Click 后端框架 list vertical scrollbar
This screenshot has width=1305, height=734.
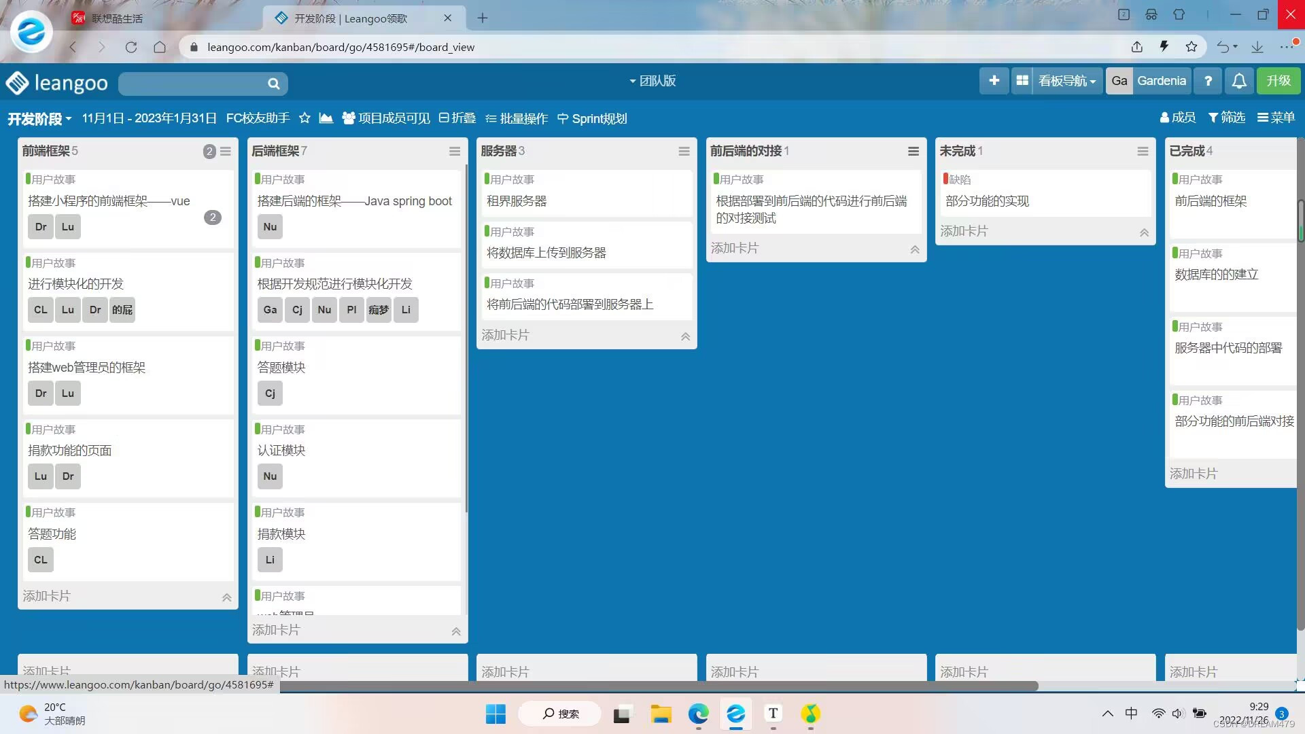[466, 338]
